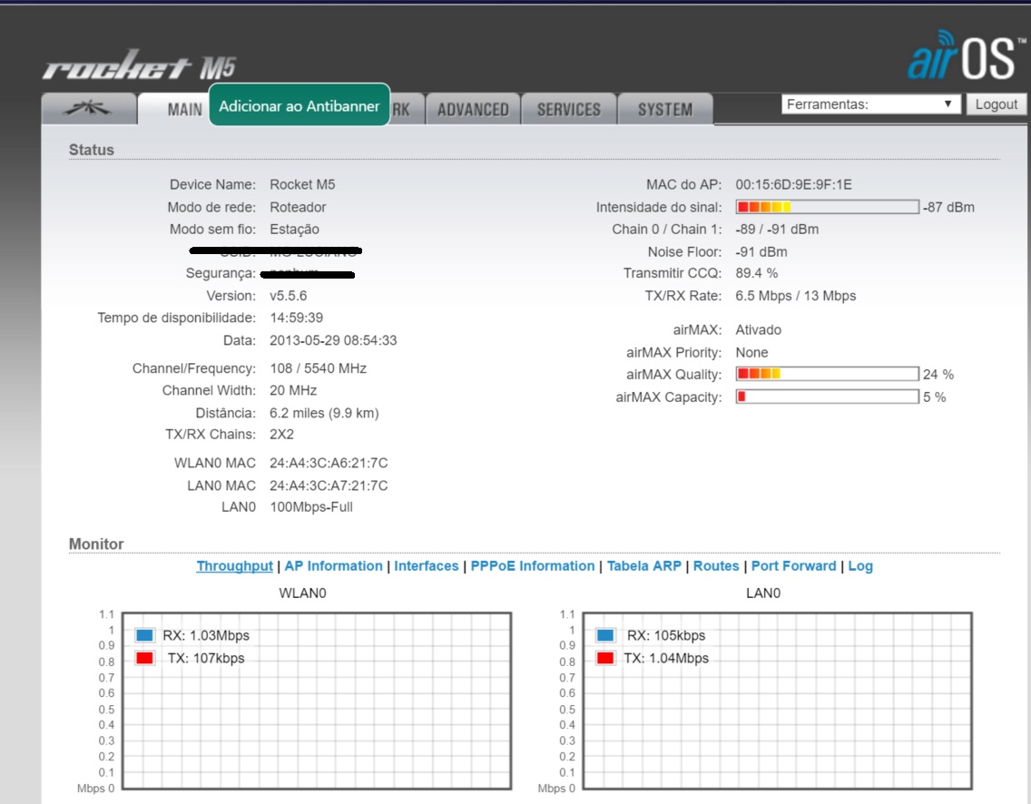Click Adicionar ao Antibanner tooltip button
The height and width of the screenshot is (804, 1031).
(299, 105)
